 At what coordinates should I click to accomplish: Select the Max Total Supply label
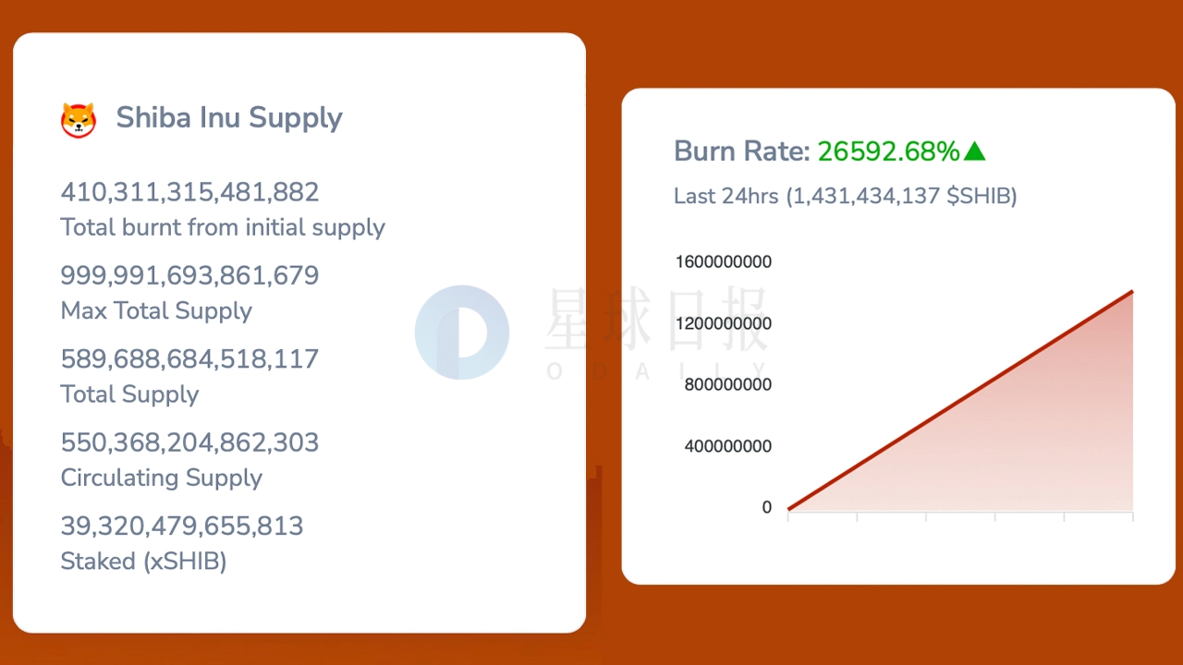[x=156, y=311]
